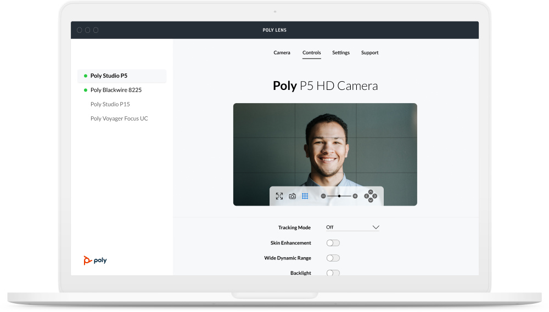Click the Wide Dynamic Range label
Viewport: 549px width, 312px height.
288,258
